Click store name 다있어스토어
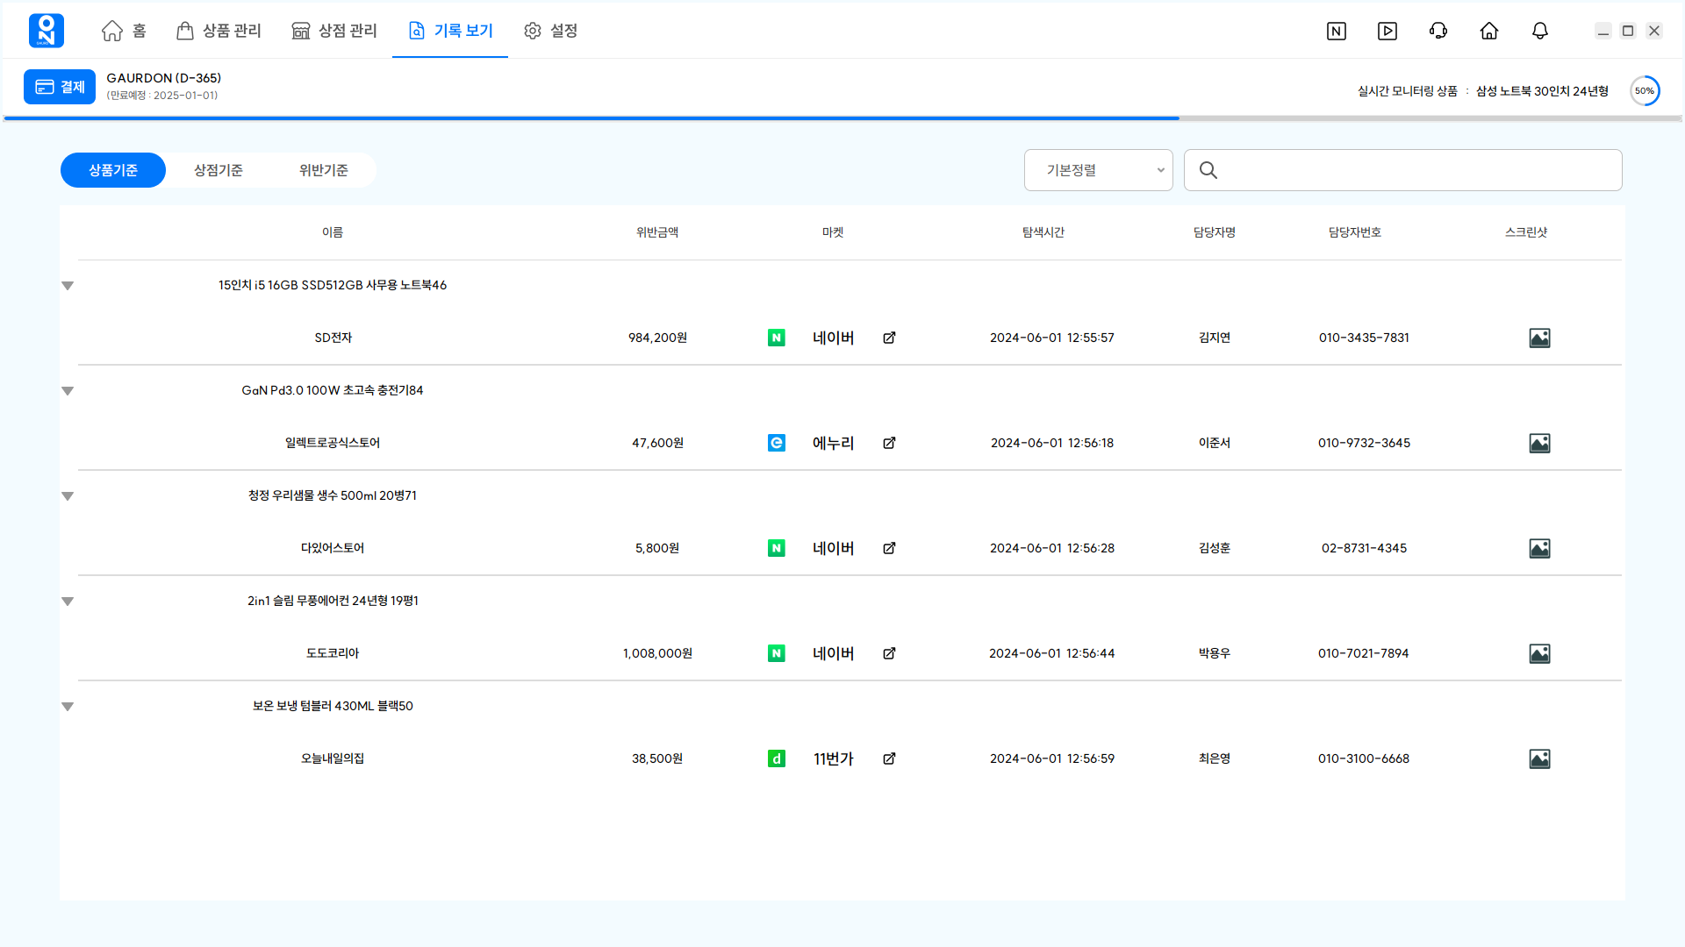1685x947 pixels. point(333,548)
